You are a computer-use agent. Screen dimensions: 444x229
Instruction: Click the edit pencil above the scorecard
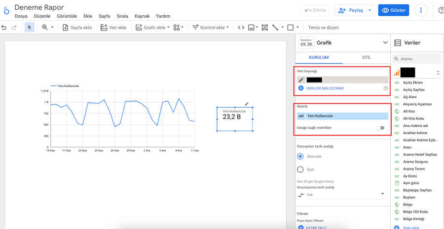247,104
